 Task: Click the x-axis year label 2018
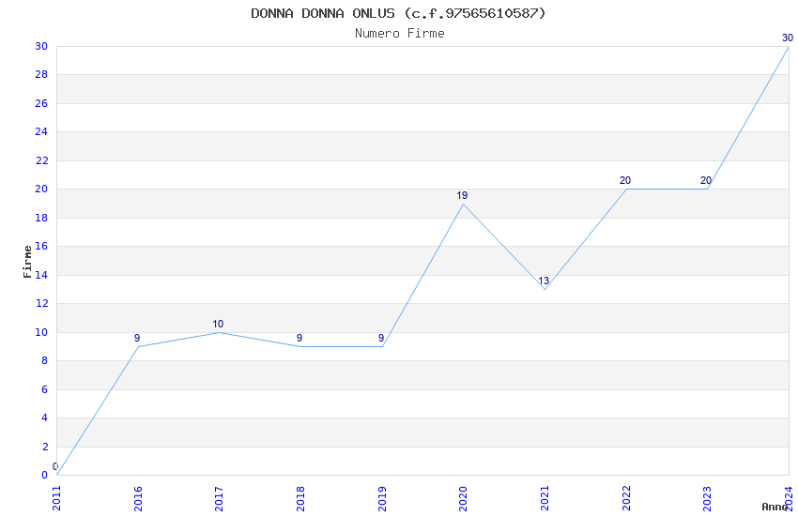(x=300, y=499)
